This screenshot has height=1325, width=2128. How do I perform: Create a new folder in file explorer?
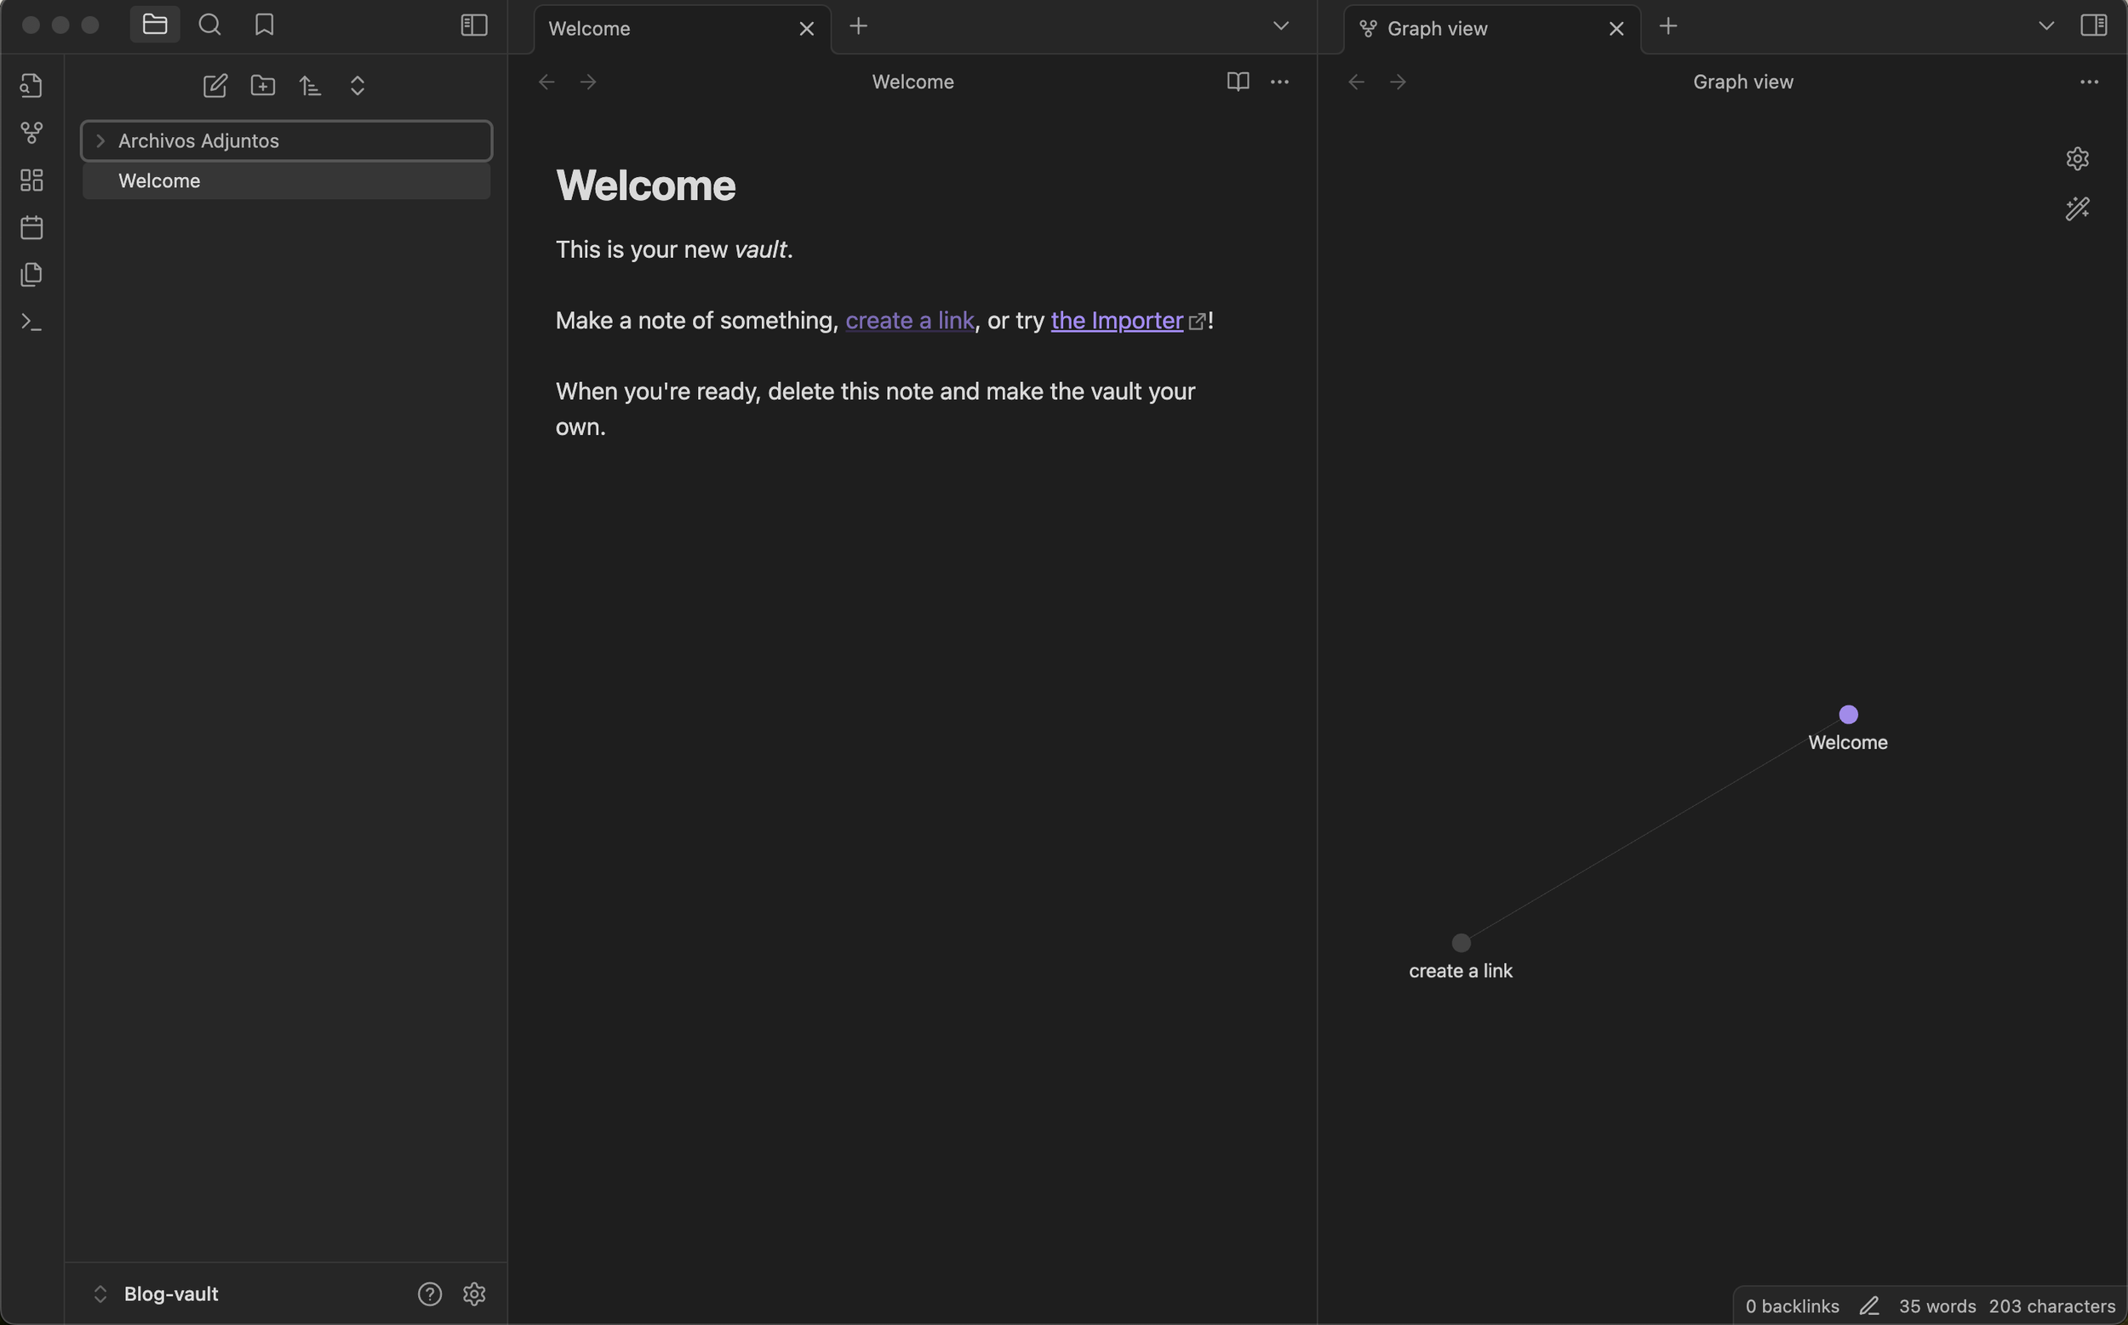pyautogui.click(x=263, y=85)
